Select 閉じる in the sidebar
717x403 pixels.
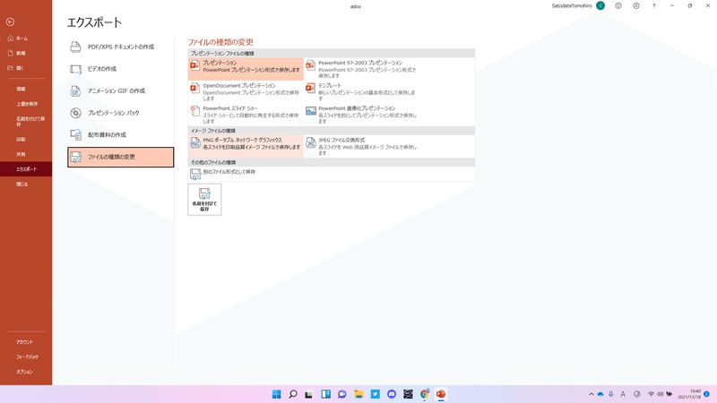[26, 184]
